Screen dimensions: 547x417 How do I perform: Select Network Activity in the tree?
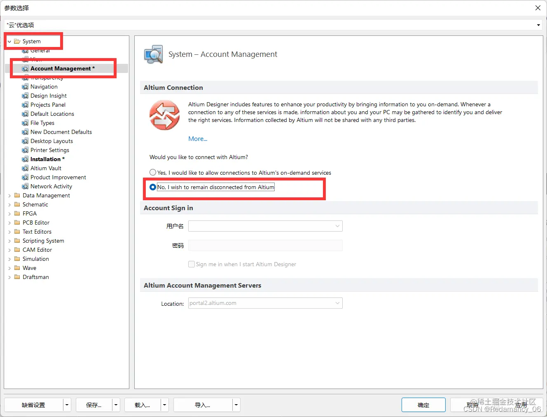pos(51,186)
